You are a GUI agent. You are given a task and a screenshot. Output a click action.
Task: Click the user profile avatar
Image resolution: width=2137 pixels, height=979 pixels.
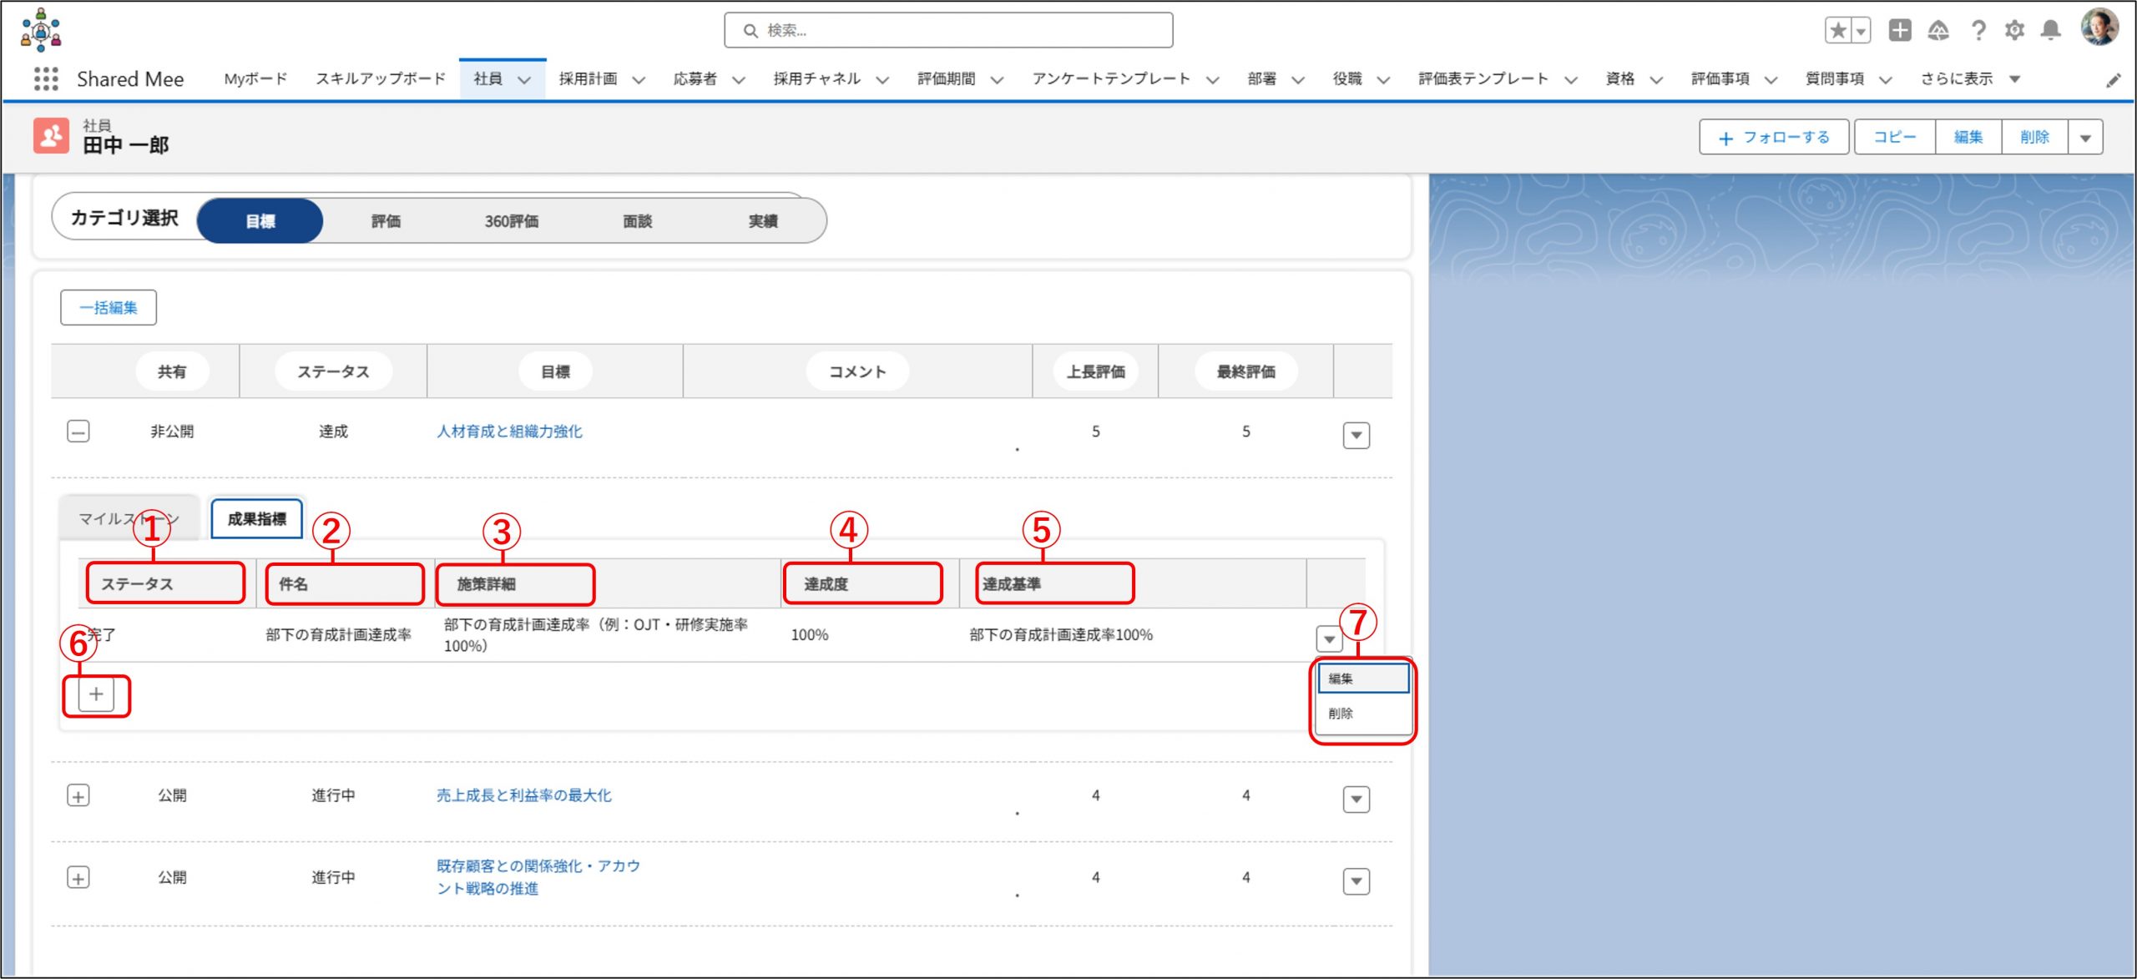(x=2098, y=28)
